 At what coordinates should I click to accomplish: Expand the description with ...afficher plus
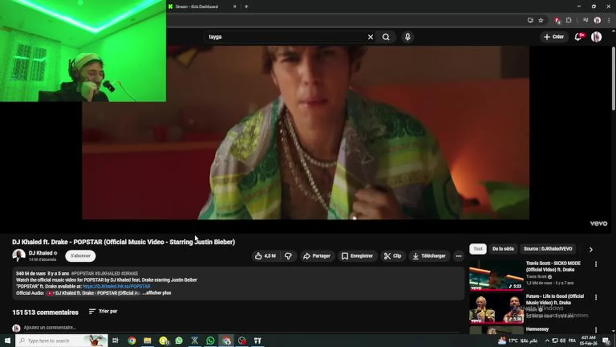pyautogui.click(x=156, y=293)
